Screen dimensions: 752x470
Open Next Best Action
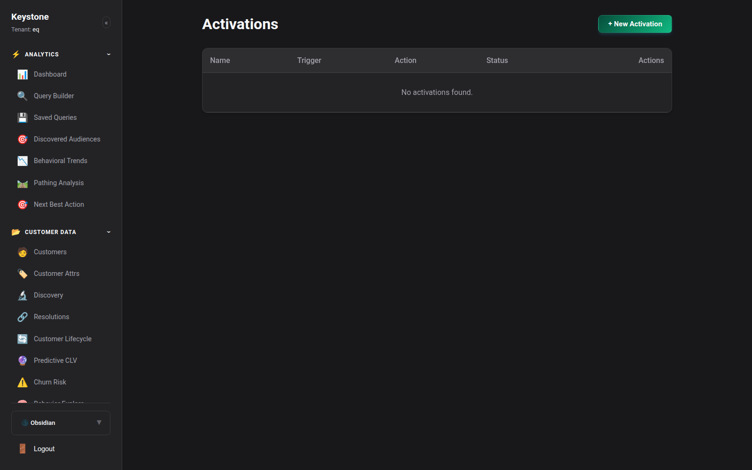(61, 204)
